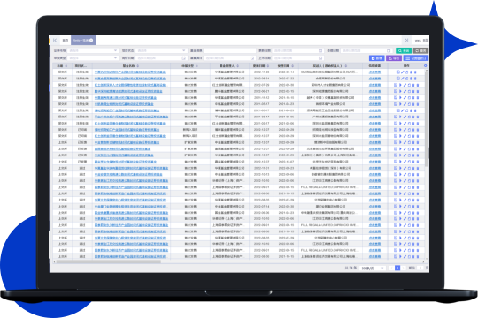Select the highlighted active tab in the tab bar
The image size is (478, 318).
coord(83,40)
